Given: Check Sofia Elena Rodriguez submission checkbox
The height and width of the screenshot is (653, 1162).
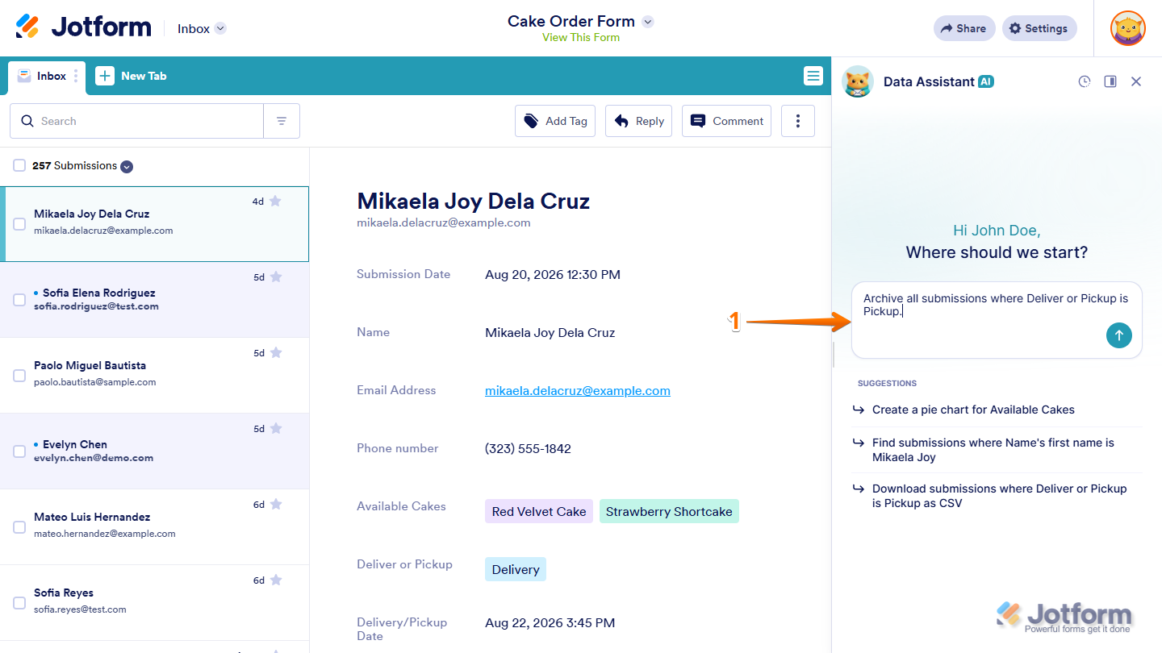Looking at the screenshot, I should click(x=19, y=300).
